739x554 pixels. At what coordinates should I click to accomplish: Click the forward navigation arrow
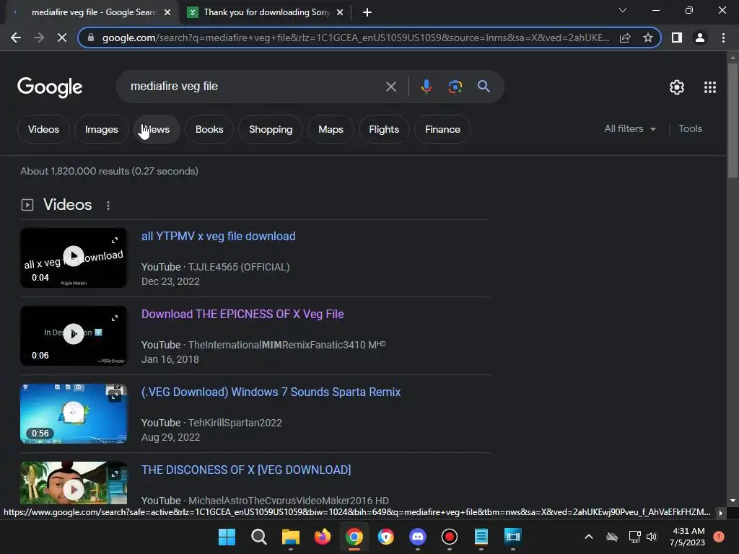coord(39,38)
